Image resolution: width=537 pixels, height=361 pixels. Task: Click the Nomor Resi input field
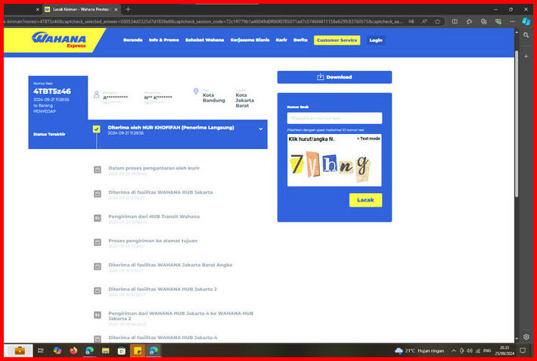tap(334, 118)
